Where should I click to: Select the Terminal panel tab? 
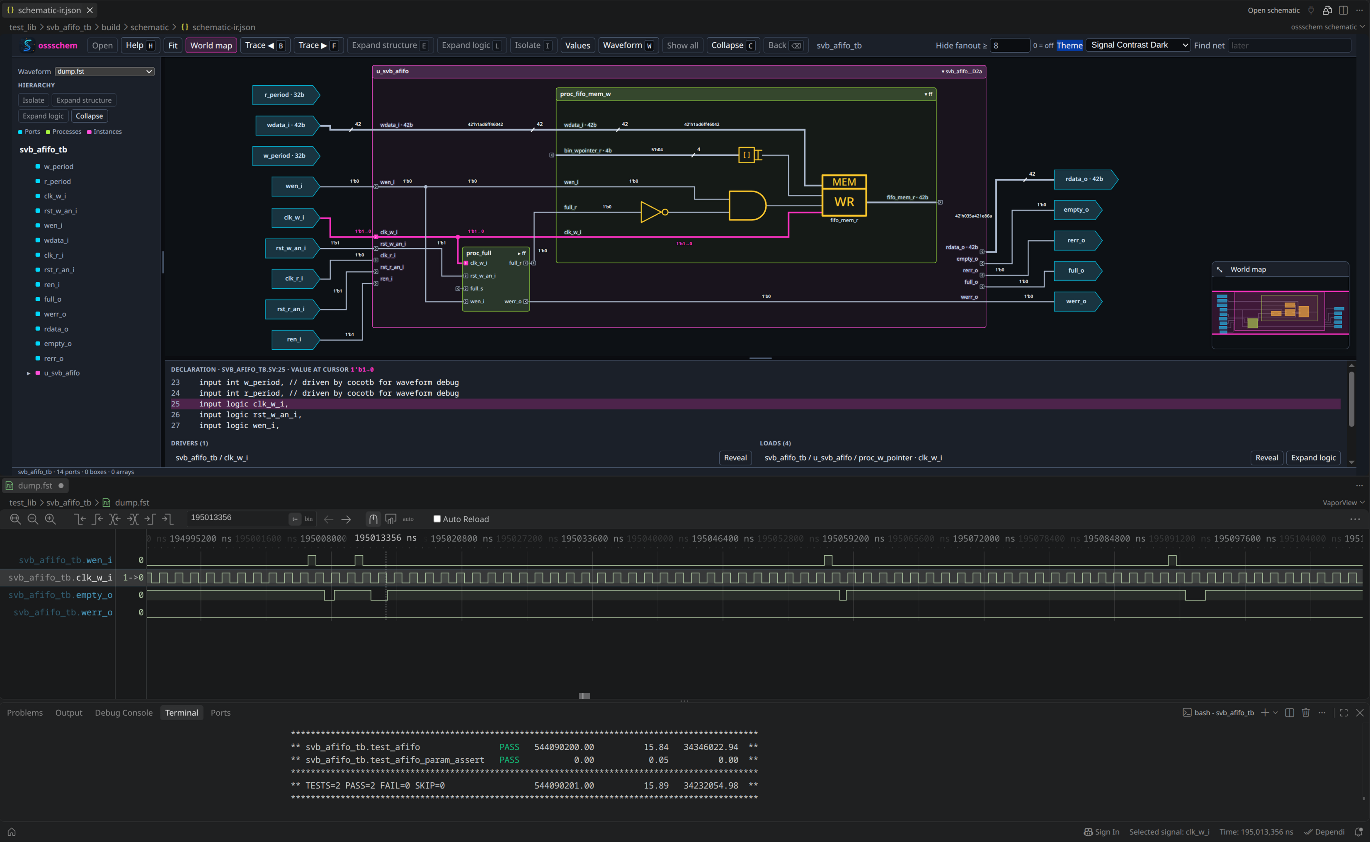[182, 713]
